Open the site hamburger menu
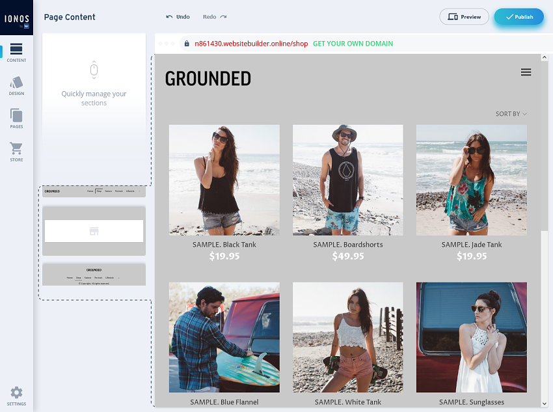Screen dimensions: 553x412 (x=526, y=72)
